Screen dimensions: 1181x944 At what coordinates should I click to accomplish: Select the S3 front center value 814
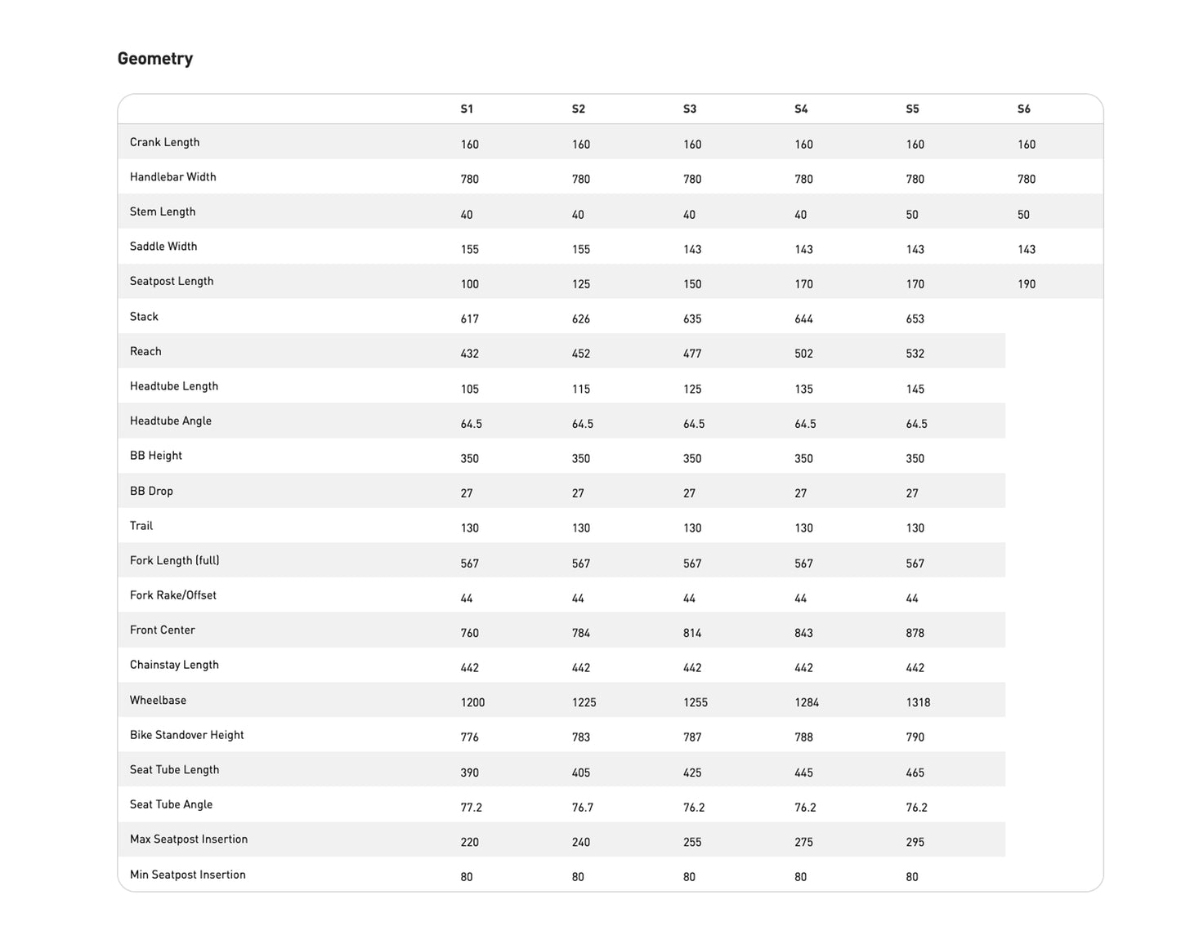692,633
